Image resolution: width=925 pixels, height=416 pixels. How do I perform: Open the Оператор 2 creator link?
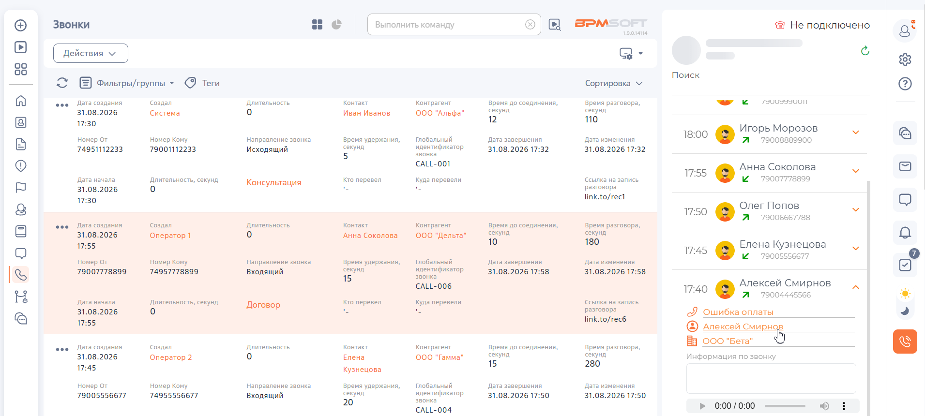coord(171,357)
